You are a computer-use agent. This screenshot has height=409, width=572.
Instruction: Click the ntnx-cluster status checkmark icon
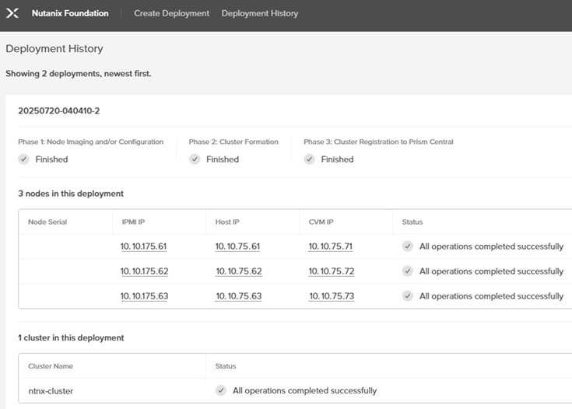(x=221, y=390)
